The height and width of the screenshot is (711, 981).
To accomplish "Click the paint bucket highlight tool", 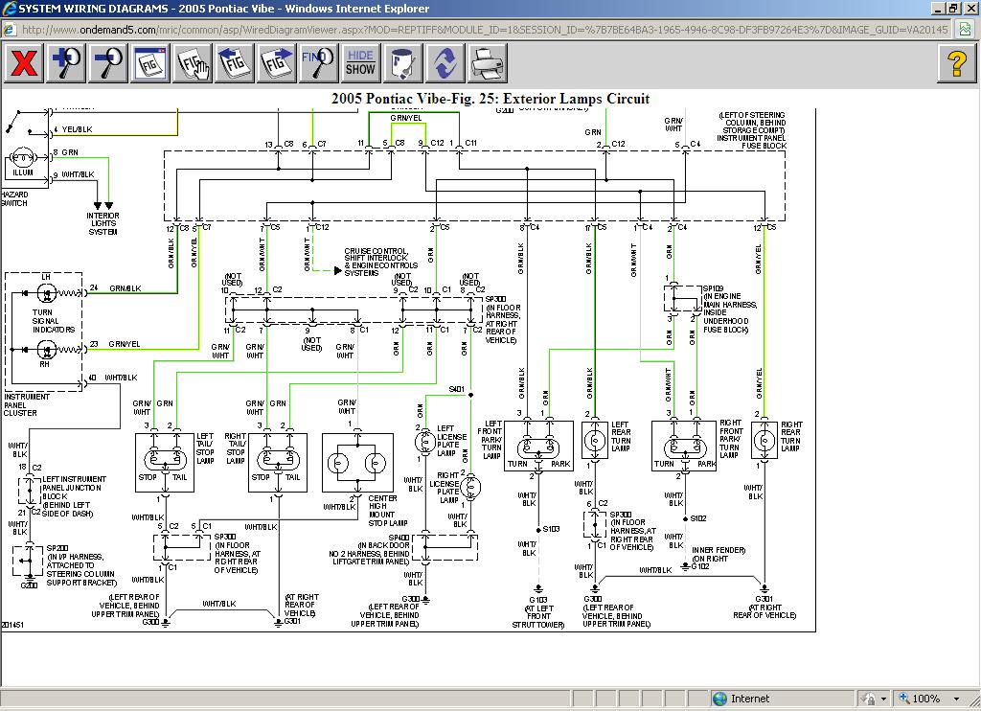I will tap(403, 64).
